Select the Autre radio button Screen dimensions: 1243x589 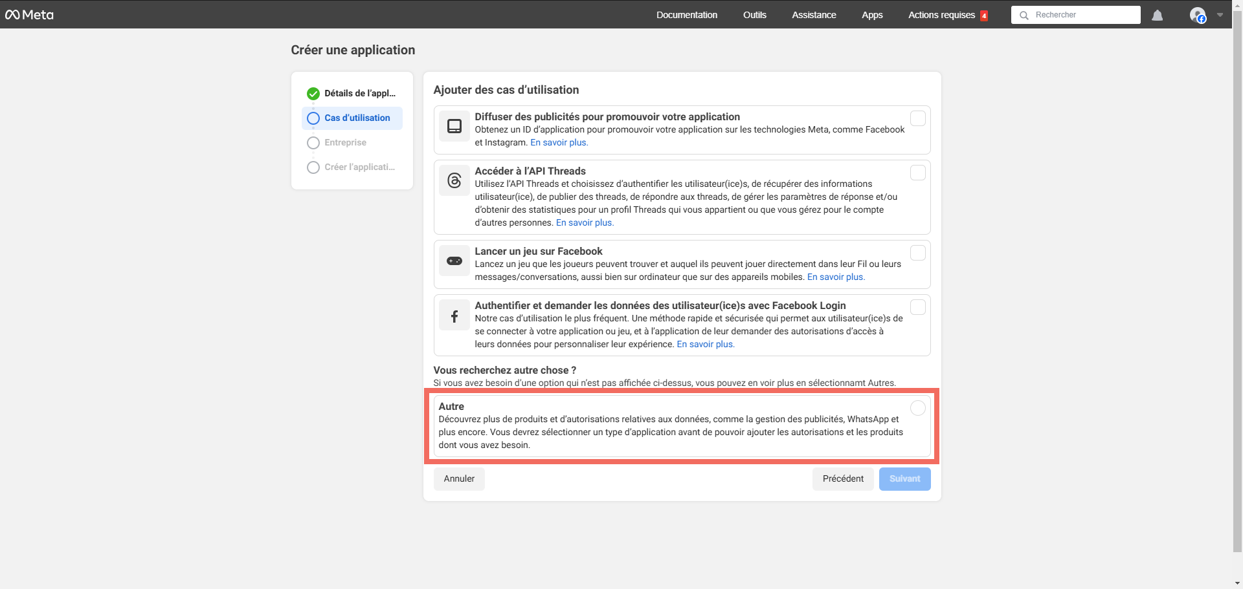[x=918, y=408]
